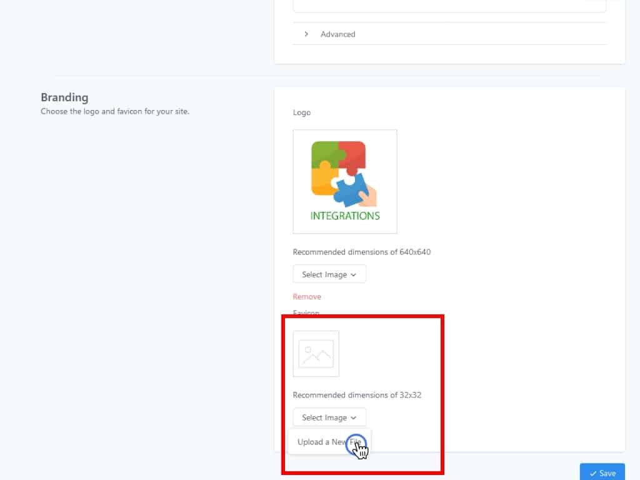640x480 pixels.
Task: Click the chevron on favicon Select Image button
Action: click(x=353, y=418)
